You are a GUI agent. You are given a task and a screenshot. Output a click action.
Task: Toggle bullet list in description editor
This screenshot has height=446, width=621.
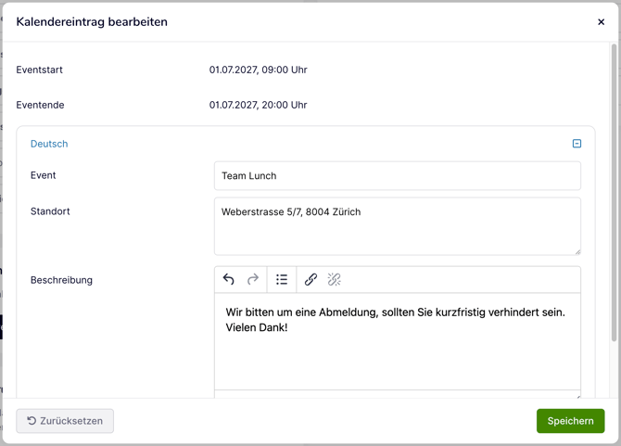pos(282,279)
